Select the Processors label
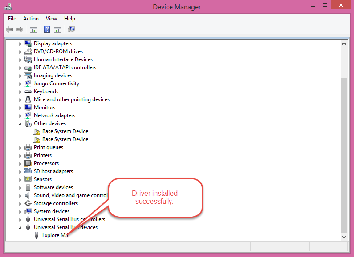 coord(46,163)
